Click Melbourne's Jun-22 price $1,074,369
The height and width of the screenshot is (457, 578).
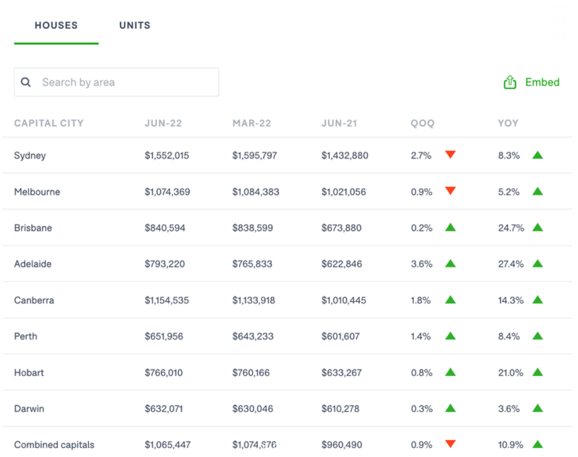point(167,192)
